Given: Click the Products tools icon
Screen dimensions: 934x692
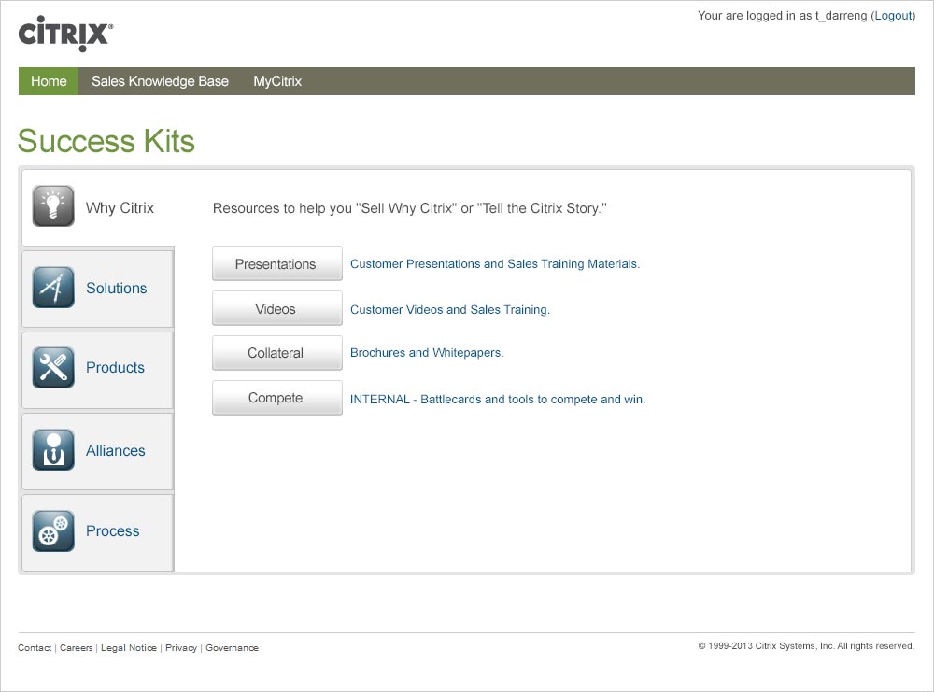Looking at the screenshot, I should click(53, 367).
